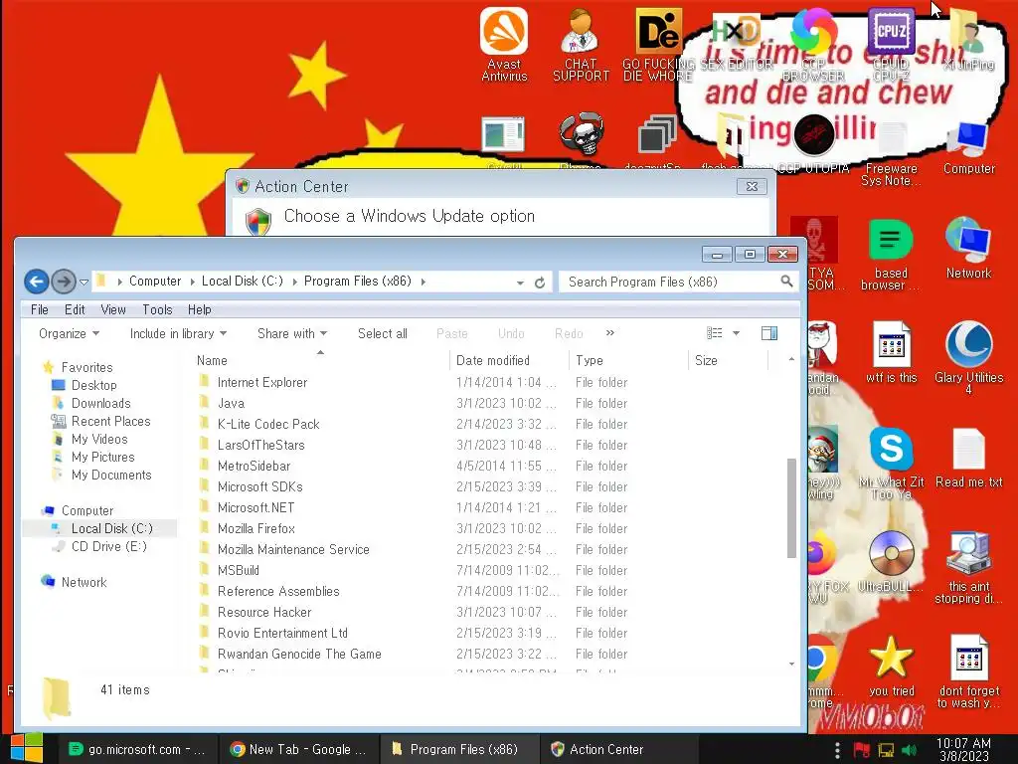Select the K-Lite Codec Pack folder

pyautogui.click(x=268, y=424)
